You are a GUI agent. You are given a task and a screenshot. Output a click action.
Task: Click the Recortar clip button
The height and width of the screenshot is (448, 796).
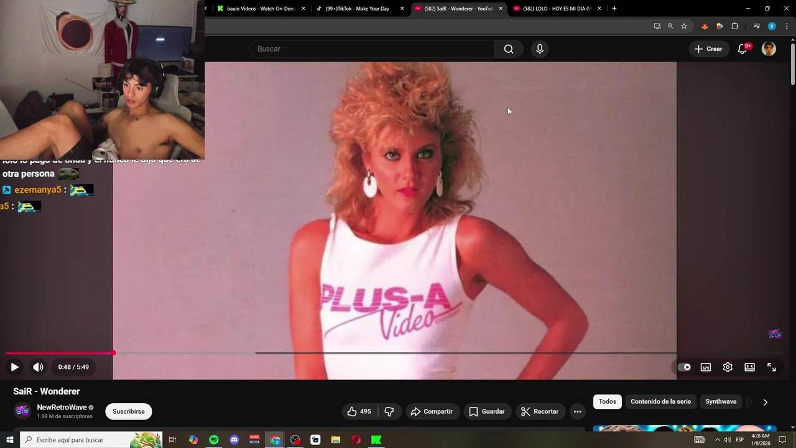pos(540,411)
